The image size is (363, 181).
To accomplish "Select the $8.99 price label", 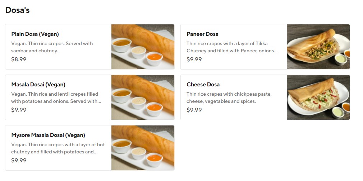I will coord(19,59).
